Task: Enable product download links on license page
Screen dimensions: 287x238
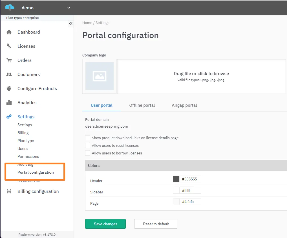Action: click(87, 138)
